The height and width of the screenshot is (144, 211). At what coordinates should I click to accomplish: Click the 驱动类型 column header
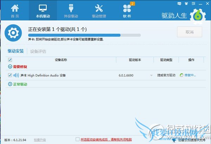(166, 60)
